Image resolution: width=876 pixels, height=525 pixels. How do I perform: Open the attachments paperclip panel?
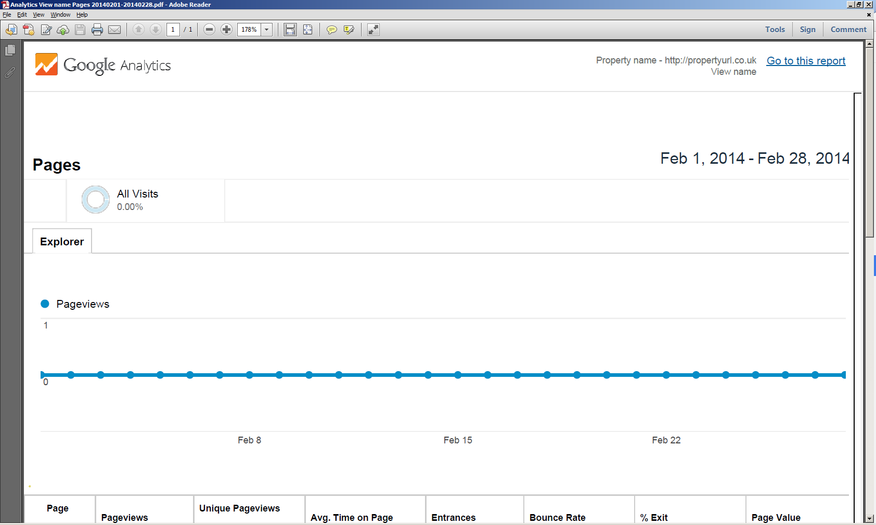[x=10, y=73]
